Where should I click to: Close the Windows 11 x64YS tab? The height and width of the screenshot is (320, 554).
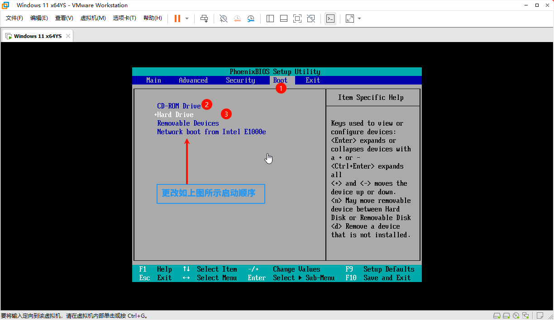click(x=68, y=36)
